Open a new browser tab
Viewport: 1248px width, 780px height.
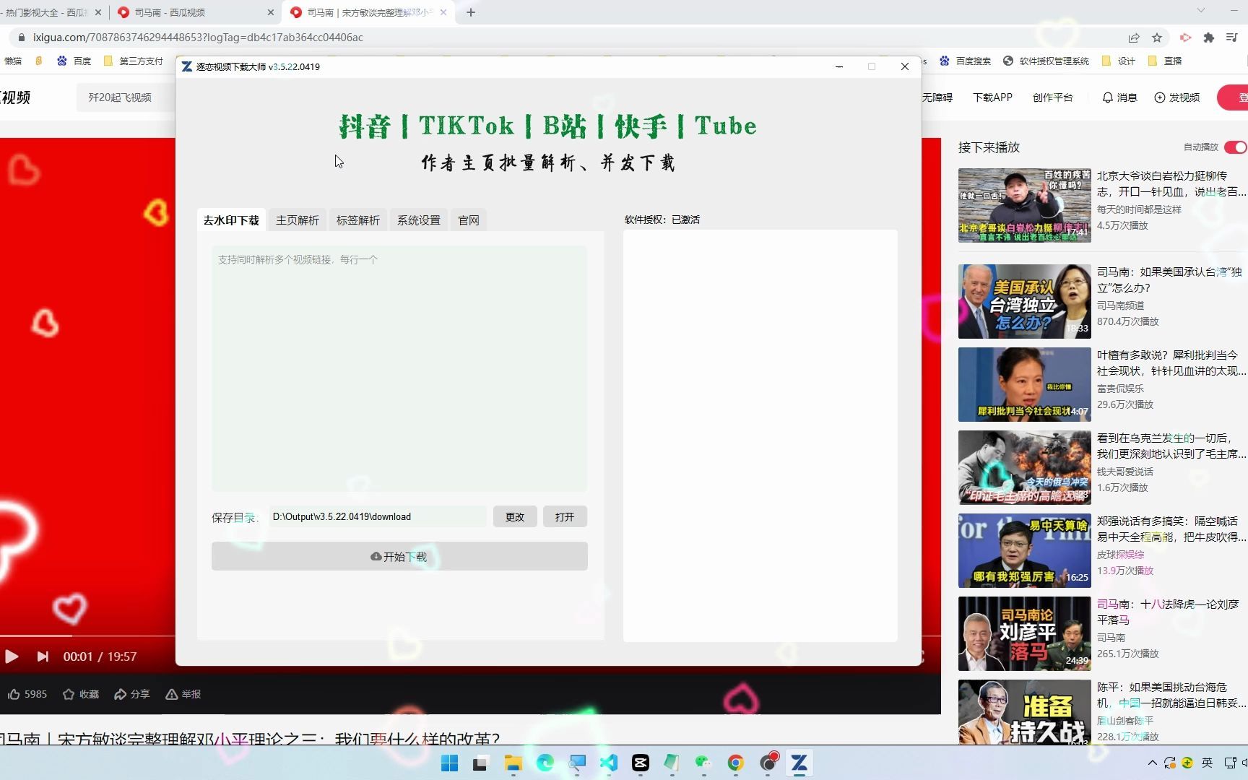click(471, 12)
